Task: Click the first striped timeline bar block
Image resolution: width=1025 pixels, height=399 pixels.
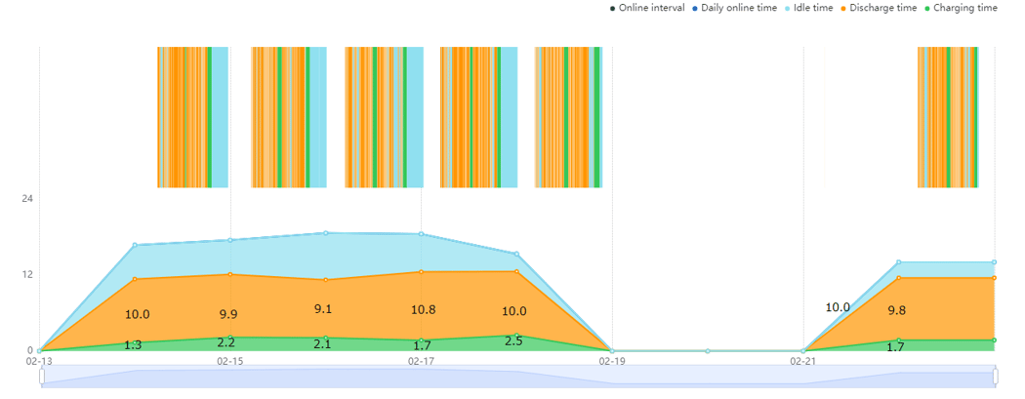Action: click(193, 117)
